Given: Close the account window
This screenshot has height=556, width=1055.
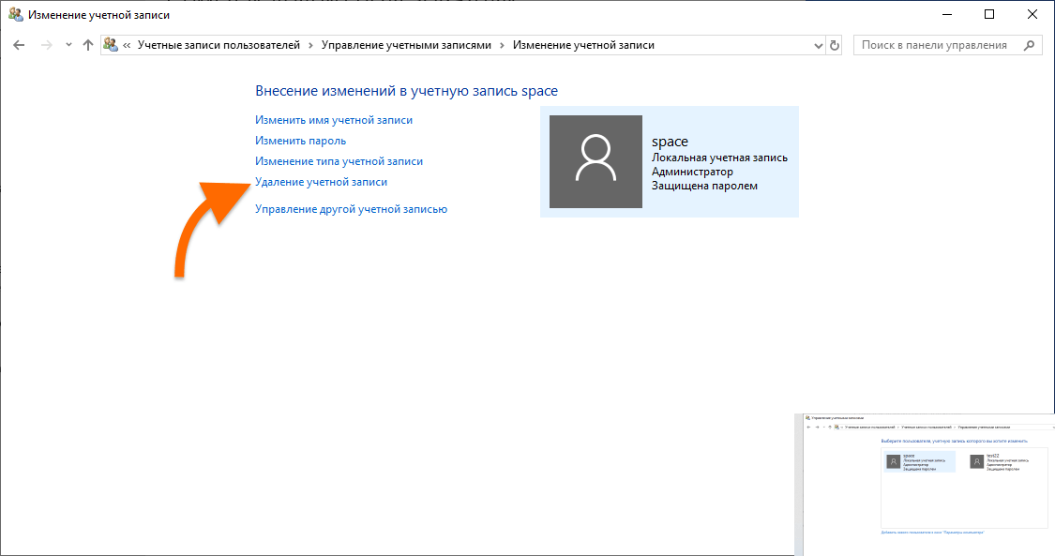Looking at the screenshot, I should [1032, 14].
